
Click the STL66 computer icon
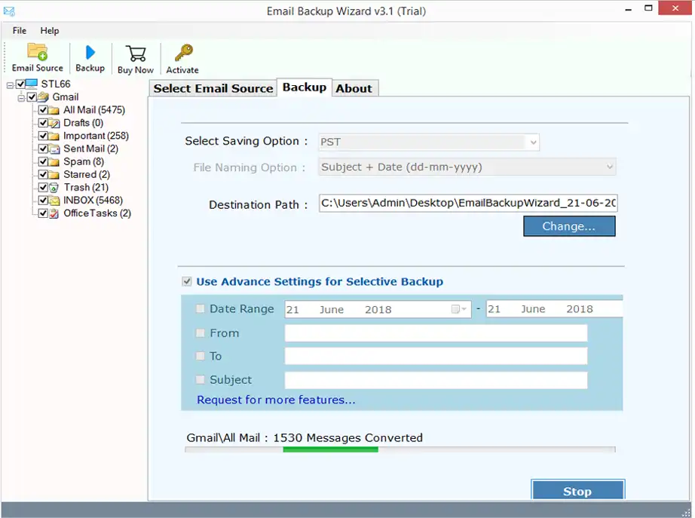point(32,84)
